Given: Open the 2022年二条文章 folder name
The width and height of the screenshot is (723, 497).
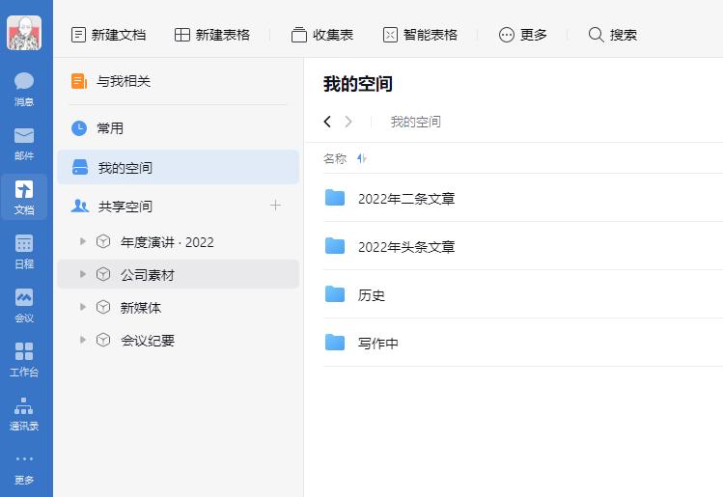Looking at the screenshot, I should pos(406,199).
